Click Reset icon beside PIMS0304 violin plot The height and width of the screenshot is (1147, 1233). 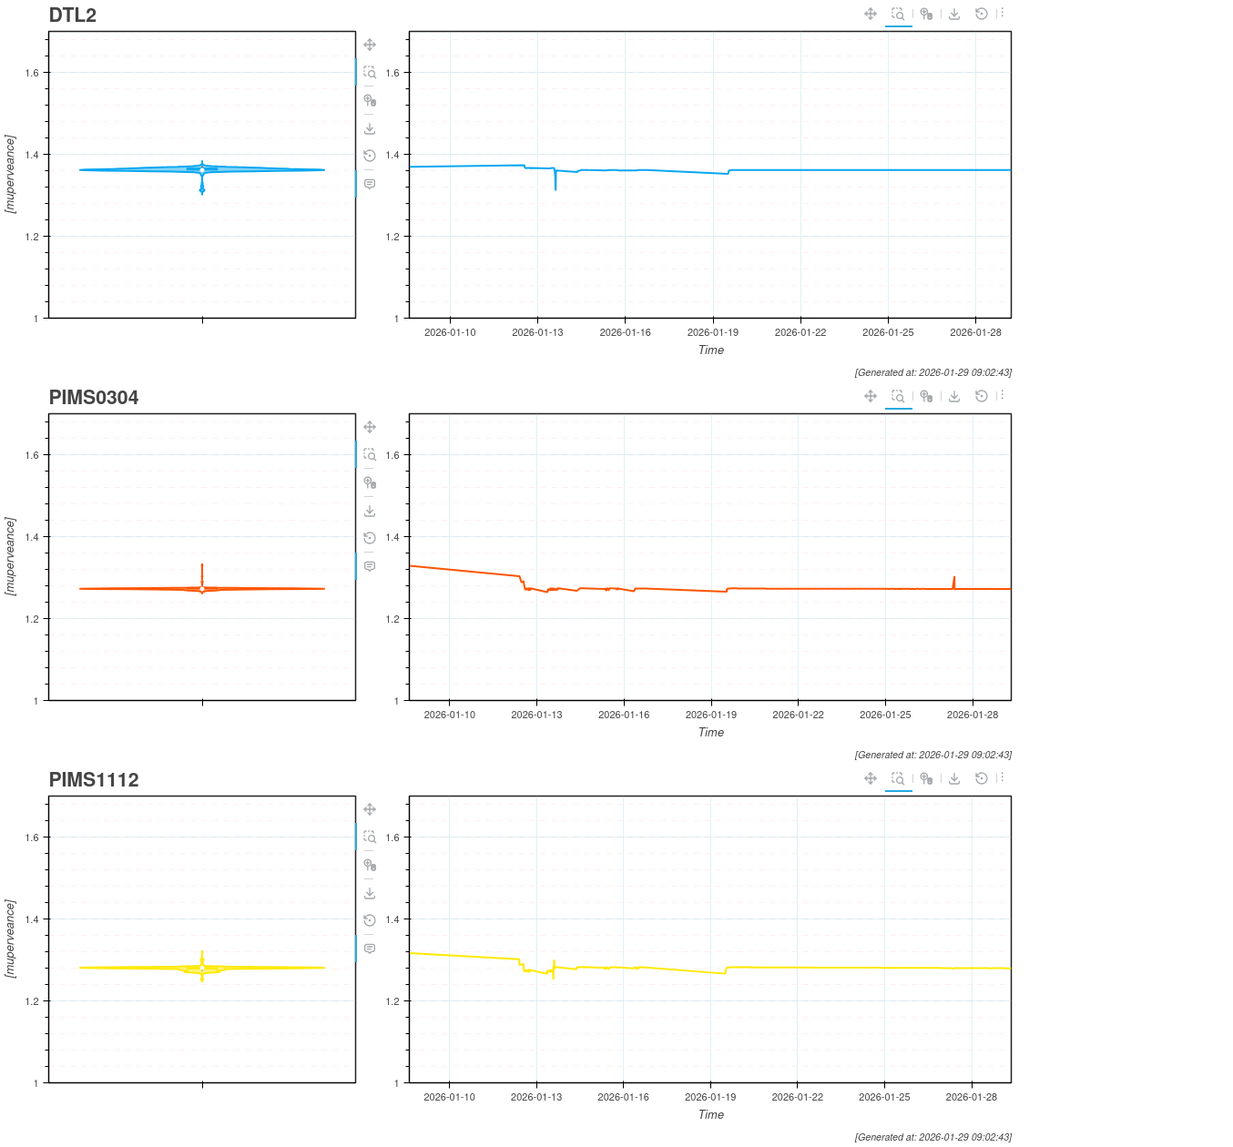click(x=370, y=538)
